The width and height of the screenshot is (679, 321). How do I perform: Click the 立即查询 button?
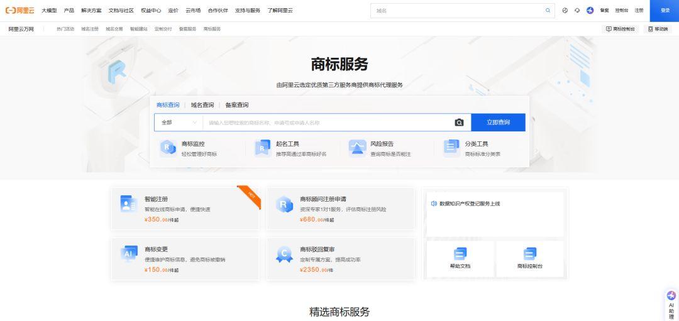tap(498, 122)
